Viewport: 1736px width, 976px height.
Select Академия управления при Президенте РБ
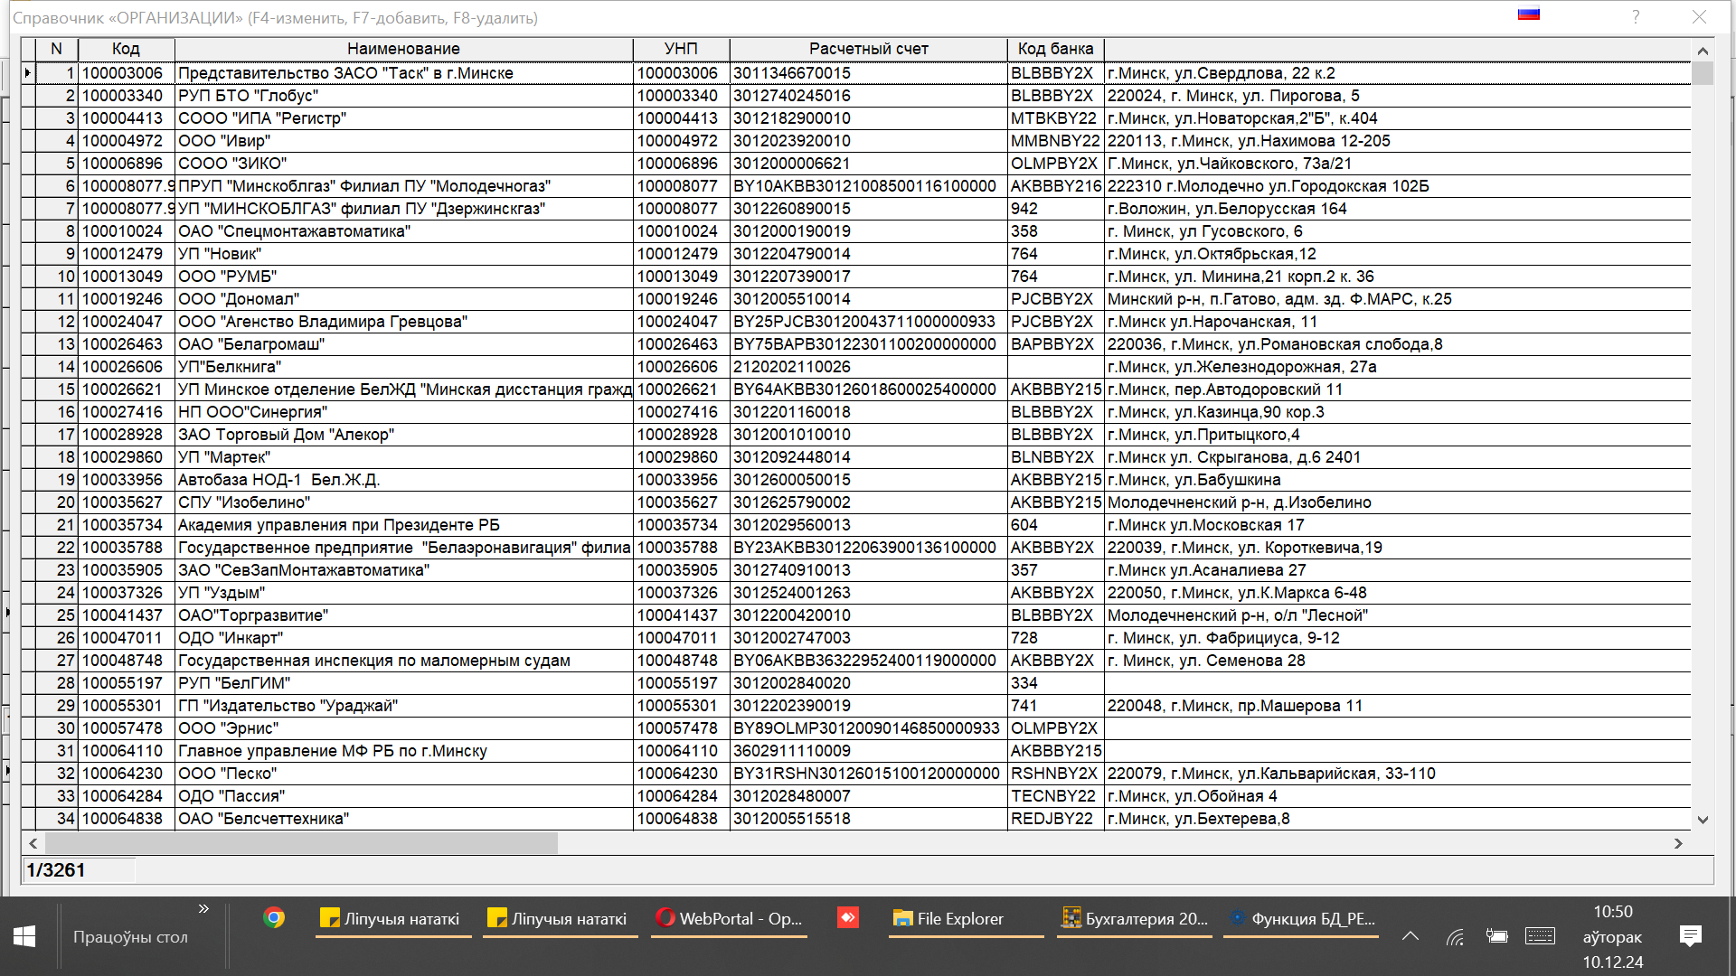pos(403,525)
